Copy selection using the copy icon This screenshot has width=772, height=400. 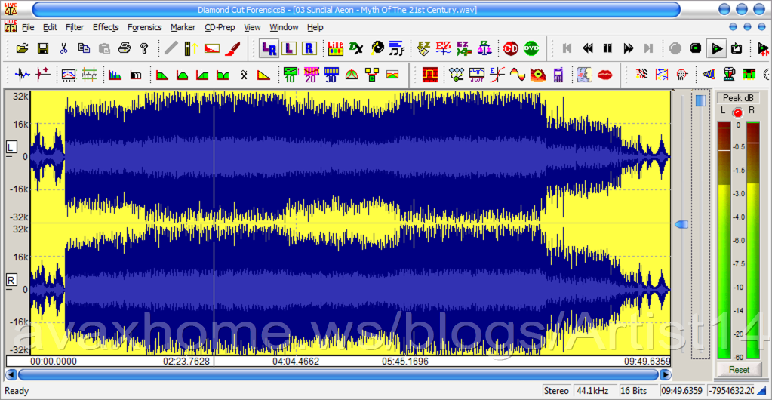click(x=85, y=48)
